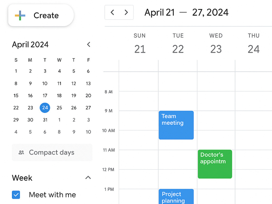Open Thursday 24 day header
The image size is (272, 204).
(x=254, y=44)
